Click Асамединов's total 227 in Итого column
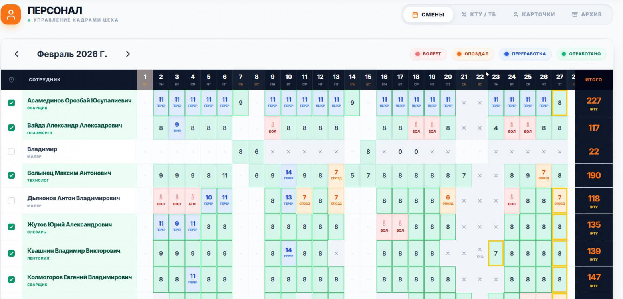623x299 pixels. click(593, 101)
